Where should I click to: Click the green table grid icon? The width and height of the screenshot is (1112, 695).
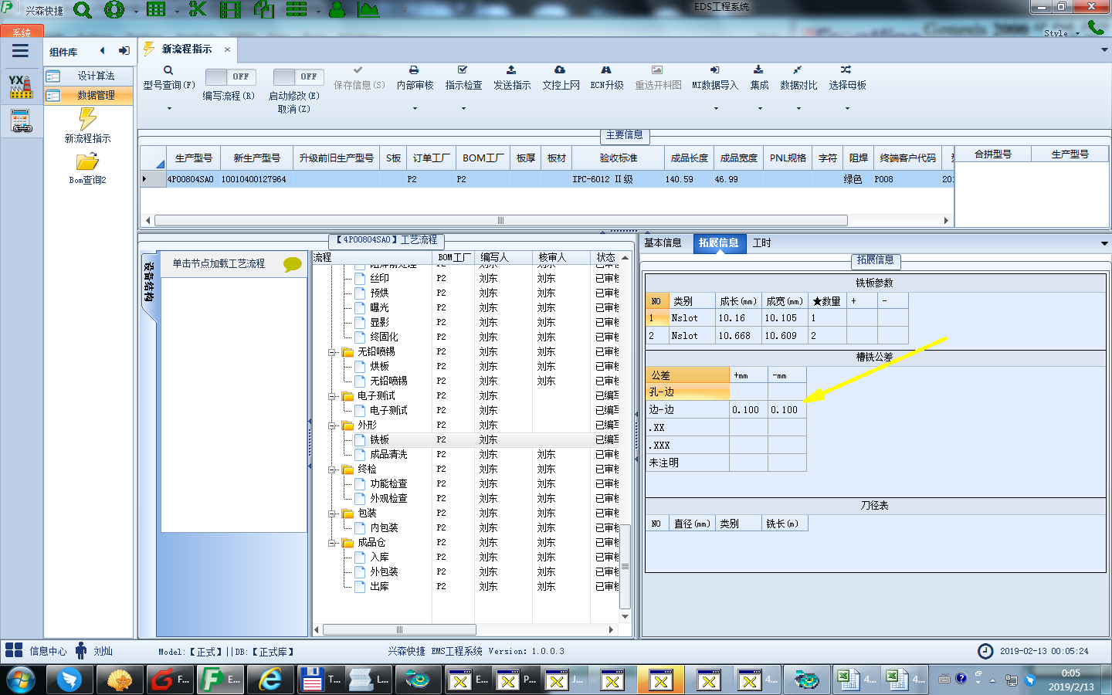click(x=156, y=10)
